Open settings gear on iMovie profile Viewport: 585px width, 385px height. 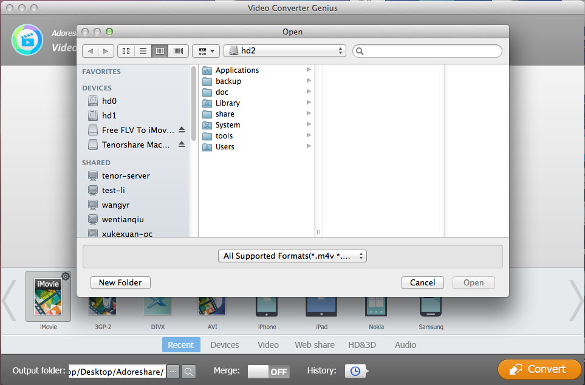point(66,276)
